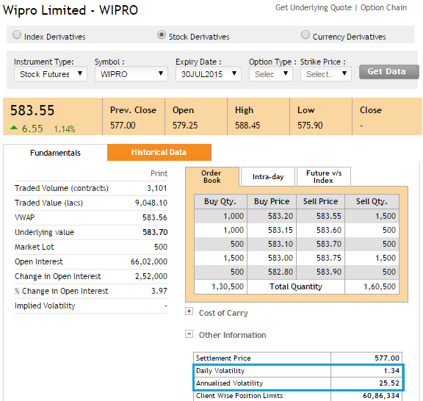Image resolution: width=423 pixels, height=401 pixels.
Task: Open the Option Type dropdown
Action: (271, 73)
